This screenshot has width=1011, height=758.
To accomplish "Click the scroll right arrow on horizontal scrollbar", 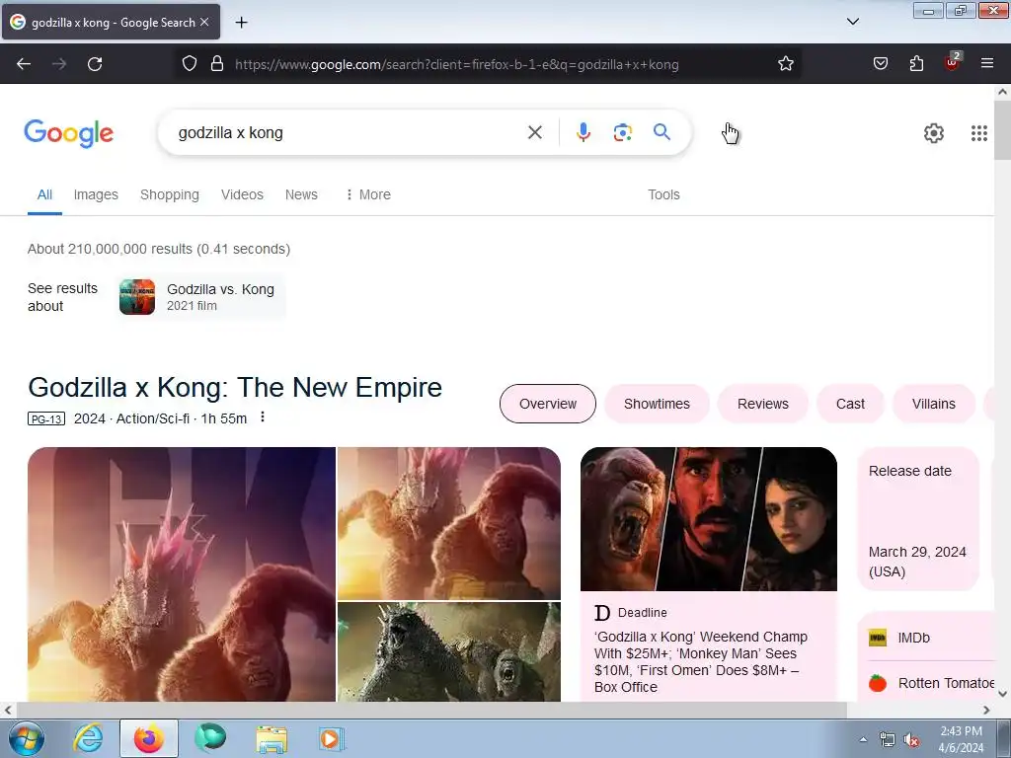I will pyautogui.click(x=986, y=711).
